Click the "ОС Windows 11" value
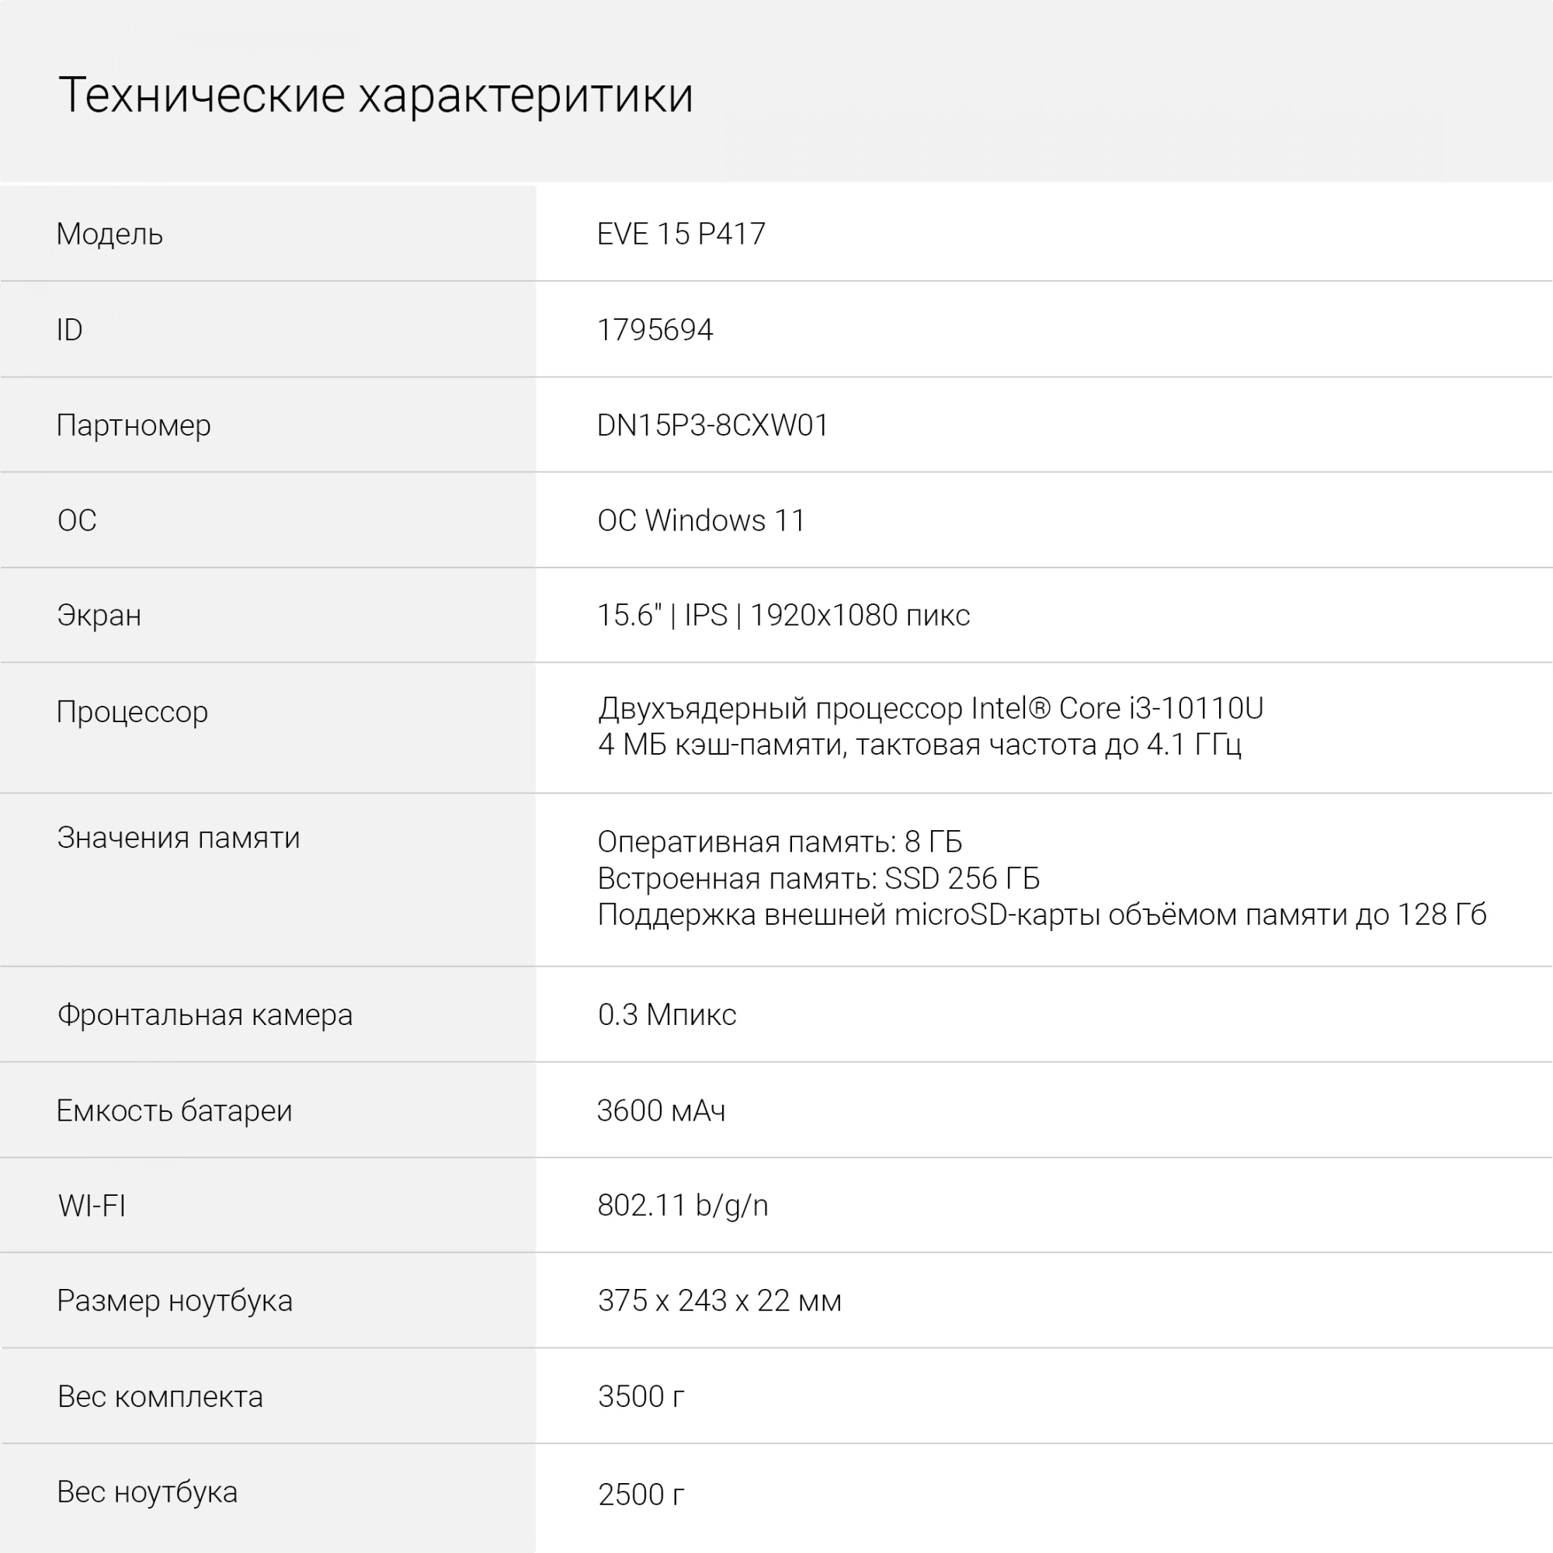Screen dimensions: 1553x1553 701,521
